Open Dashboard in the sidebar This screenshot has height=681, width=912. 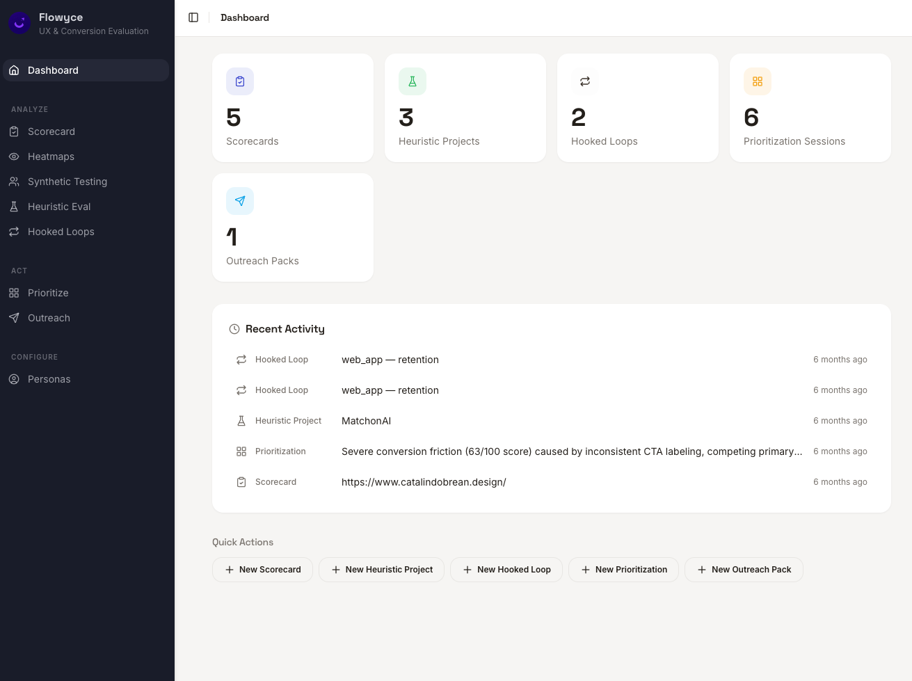86,70
